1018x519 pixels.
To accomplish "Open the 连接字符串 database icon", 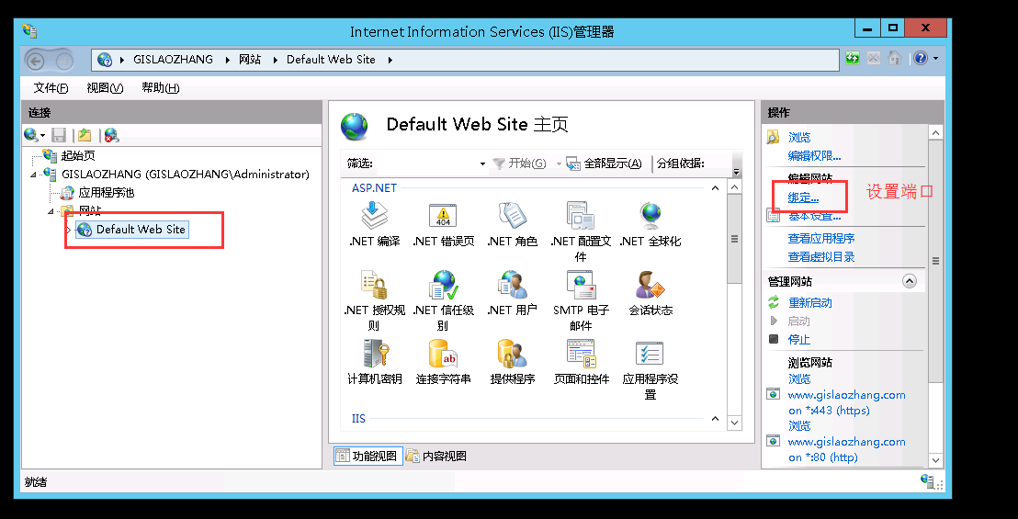I will pyautogui.click(x=443, y=354).
